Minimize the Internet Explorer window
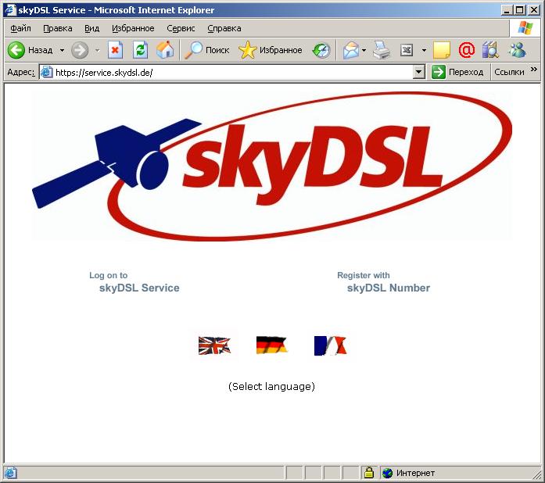Image resolution: width=545 pixels, height=483 pixels. click(x=507, y=10)
